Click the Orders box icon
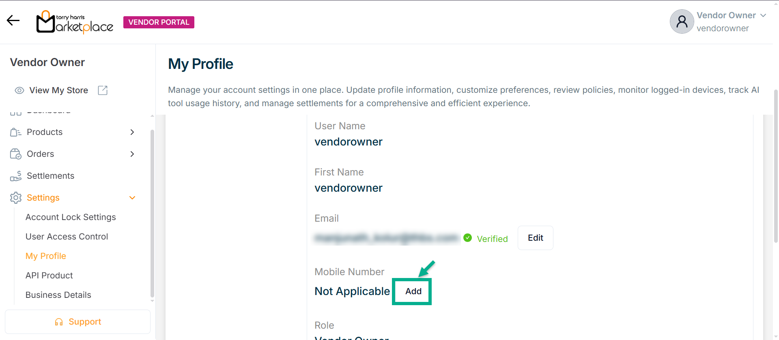Image resolution: width=779 pixels, height=340 pixels. [x=15, y=154]
